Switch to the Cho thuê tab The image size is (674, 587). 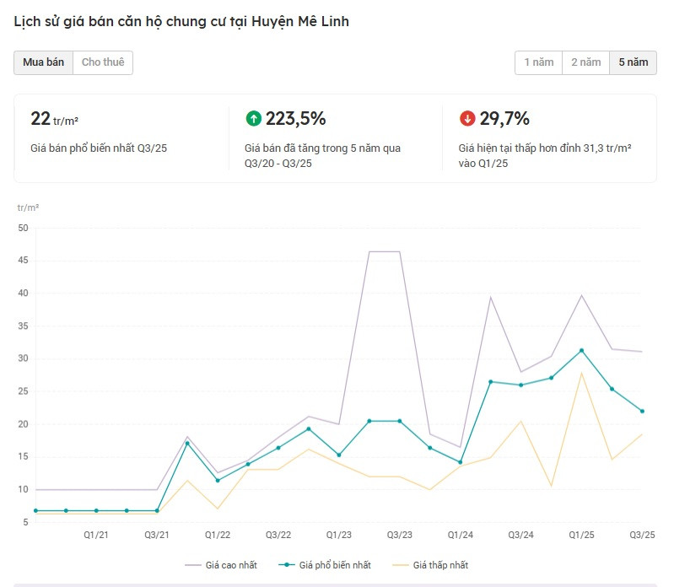click(x=103, y=62)
